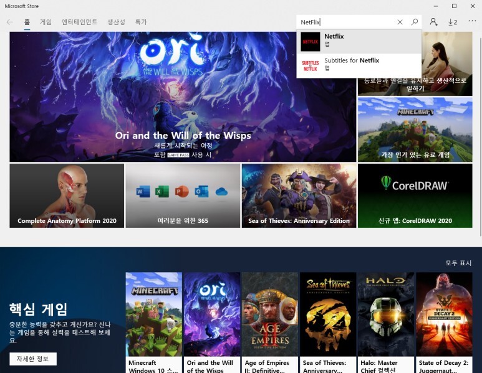Open Minecraft Windows 10 game card
482x373 pixels.
click(153, 323)
